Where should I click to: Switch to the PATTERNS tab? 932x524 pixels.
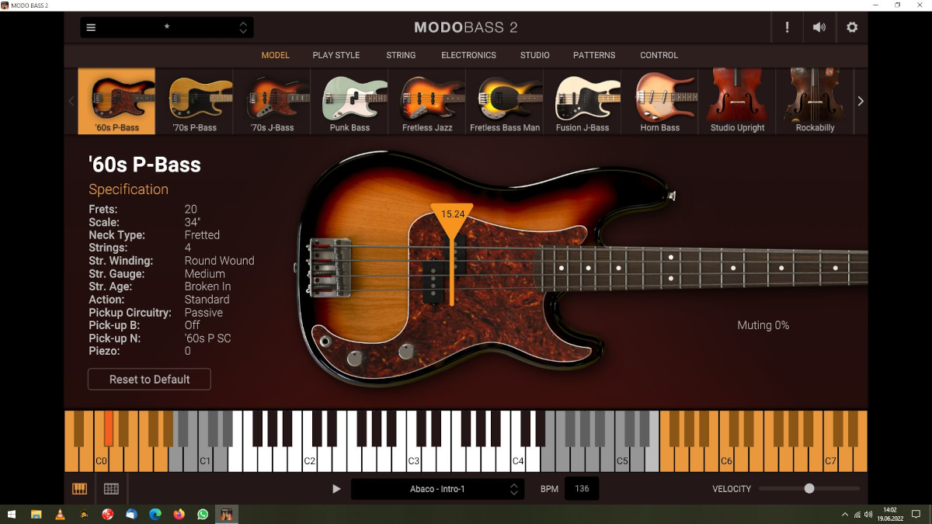pos(594,55)
